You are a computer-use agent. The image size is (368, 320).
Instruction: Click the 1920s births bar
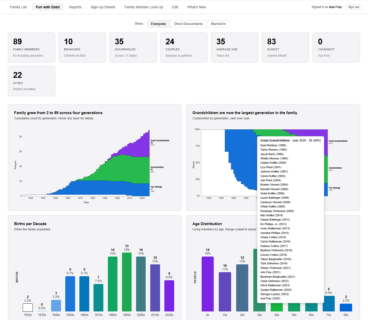click(x=28, y=307)
